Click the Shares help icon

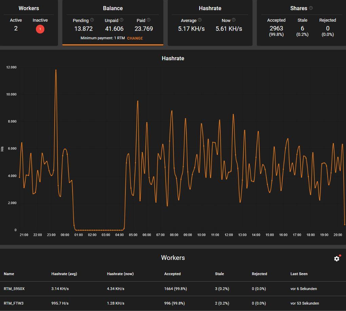[x=311, y=8]
